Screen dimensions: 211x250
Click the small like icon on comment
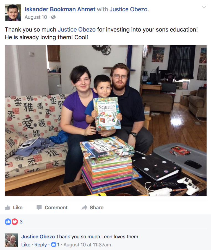click(54, 244)
